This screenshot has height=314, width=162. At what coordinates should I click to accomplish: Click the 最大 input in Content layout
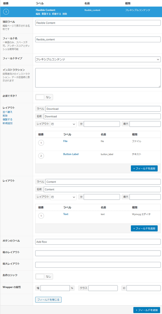pos(145,197)
